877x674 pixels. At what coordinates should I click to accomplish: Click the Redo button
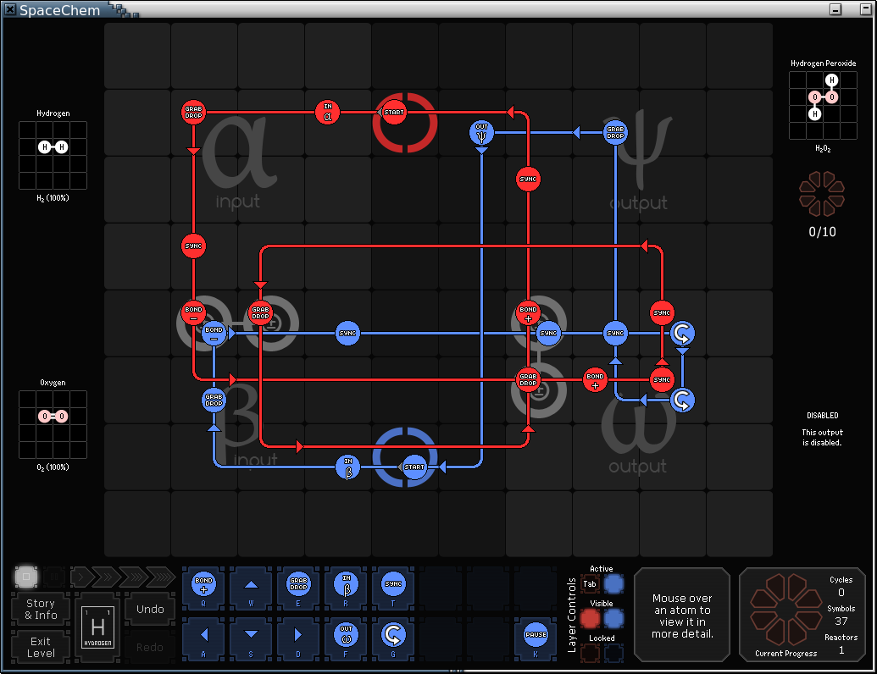[150, 647]
